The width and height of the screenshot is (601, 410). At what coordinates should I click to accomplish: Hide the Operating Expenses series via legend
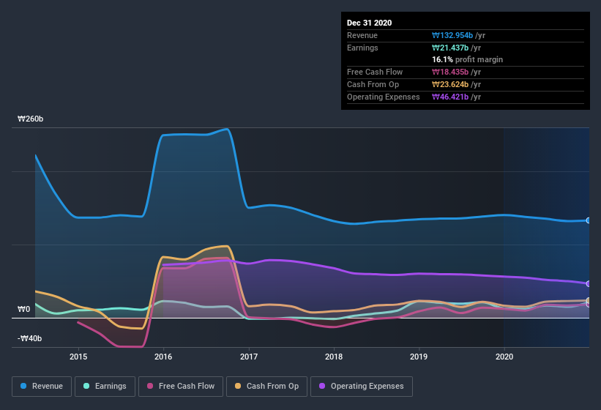click(361, 386)
